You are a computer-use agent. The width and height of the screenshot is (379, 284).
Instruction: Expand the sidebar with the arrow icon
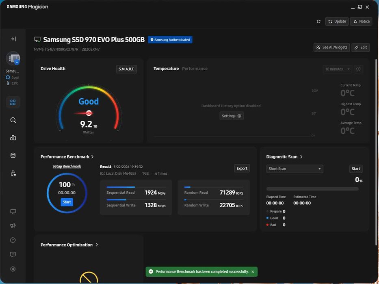(13, 39)
